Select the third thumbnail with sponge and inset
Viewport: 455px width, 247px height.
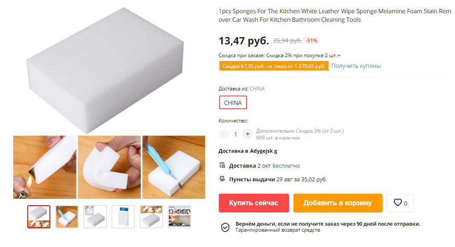point(95,217)
